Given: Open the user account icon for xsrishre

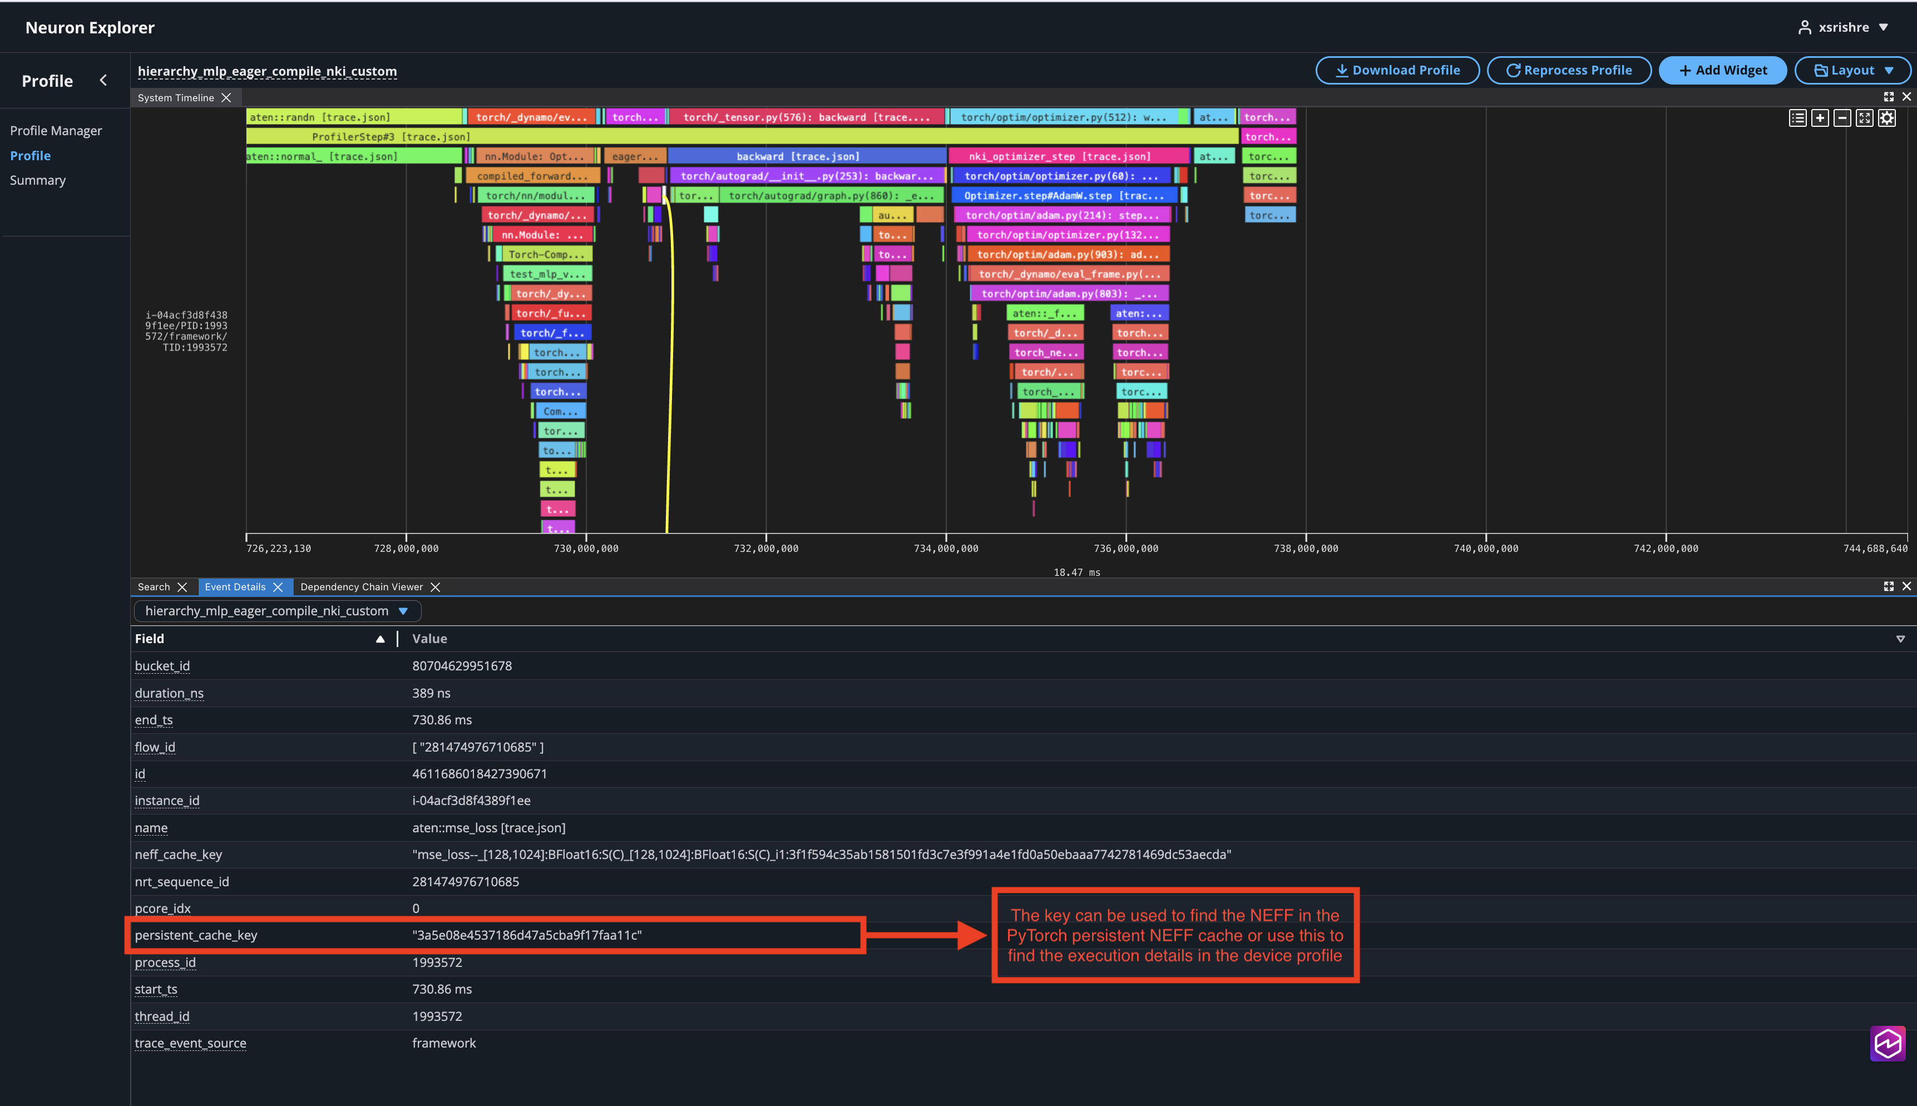Looking at the screenshot, I should pyautogui.click(x=1805, y=27).
